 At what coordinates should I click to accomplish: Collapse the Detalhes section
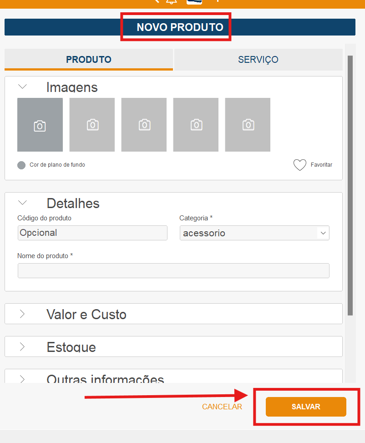[22, 203]
